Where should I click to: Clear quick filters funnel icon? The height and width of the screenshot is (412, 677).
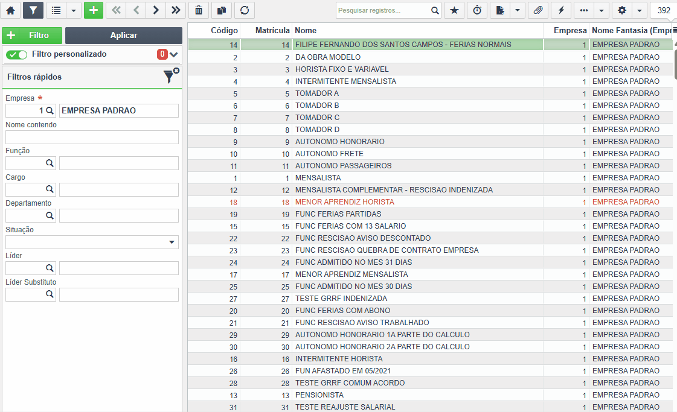[x=170, y=76]
